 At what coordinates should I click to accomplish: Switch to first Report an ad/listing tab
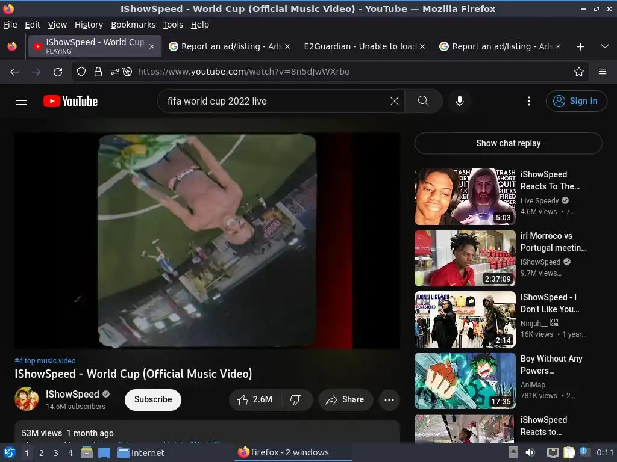click(x=229, y=46)
